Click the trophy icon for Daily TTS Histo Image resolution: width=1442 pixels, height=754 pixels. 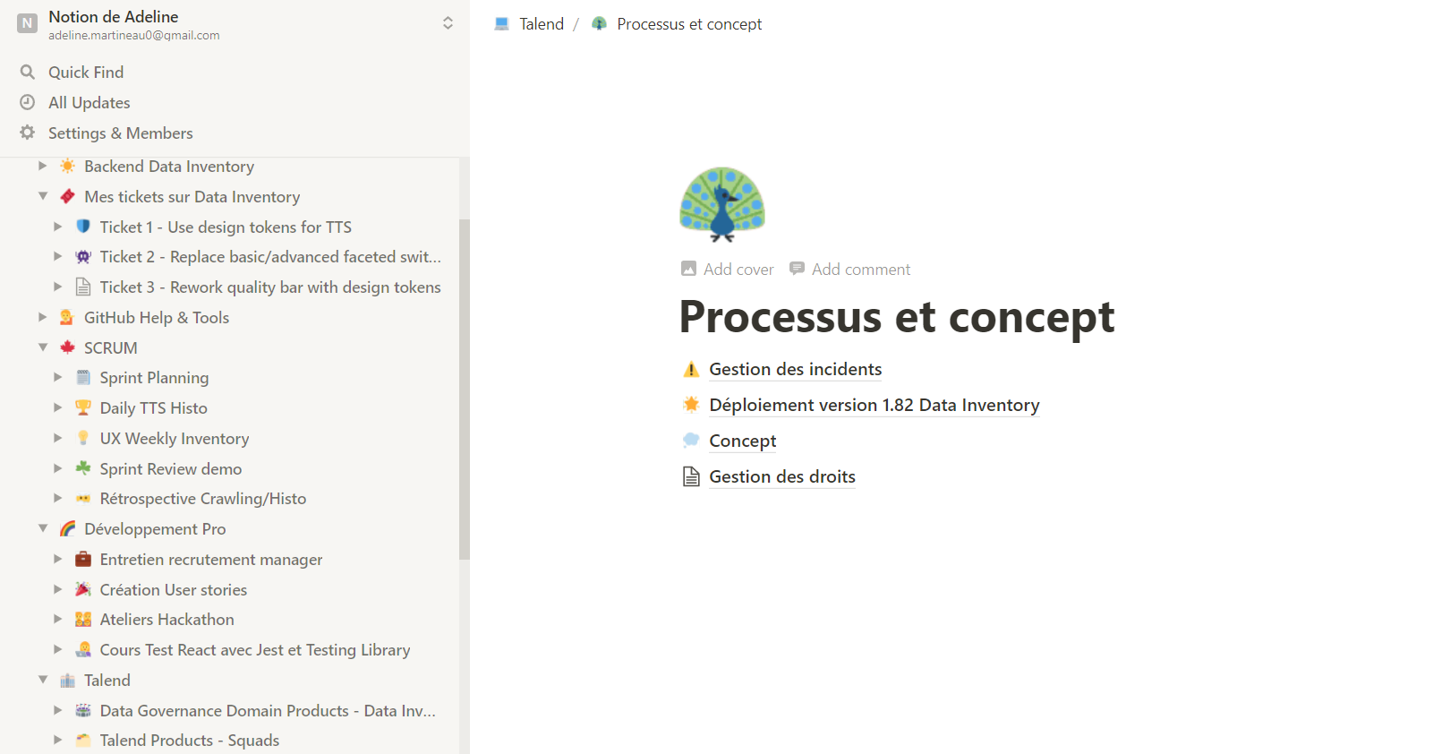(83, 407)
